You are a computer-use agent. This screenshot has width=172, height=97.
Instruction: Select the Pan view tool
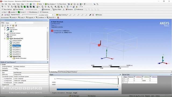[45, 7]
